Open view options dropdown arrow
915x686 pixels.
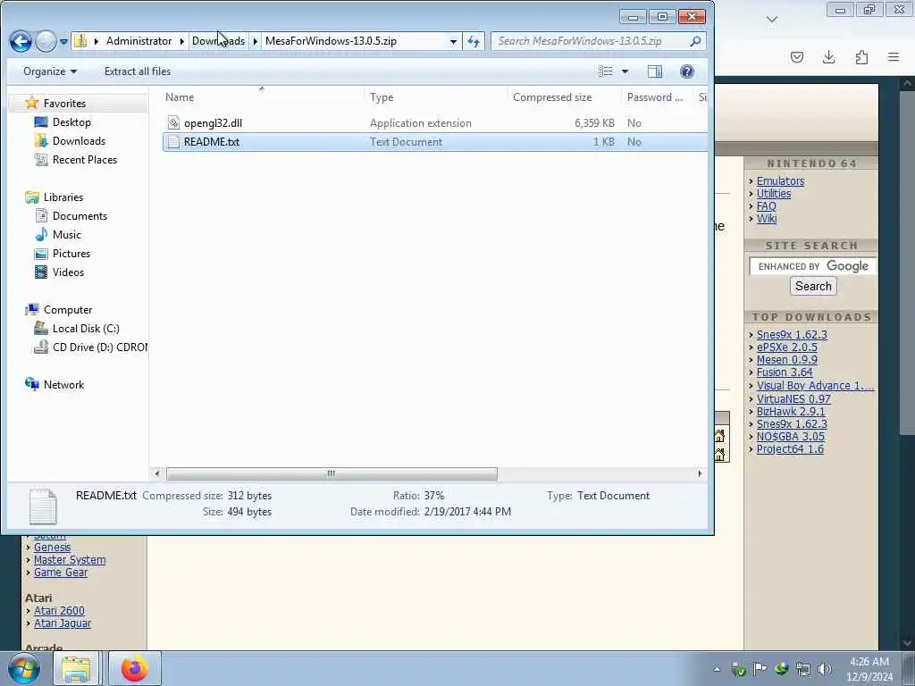click(x=625, y=71)
